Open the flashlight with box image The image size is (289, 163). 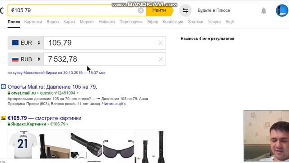point(55,144)
